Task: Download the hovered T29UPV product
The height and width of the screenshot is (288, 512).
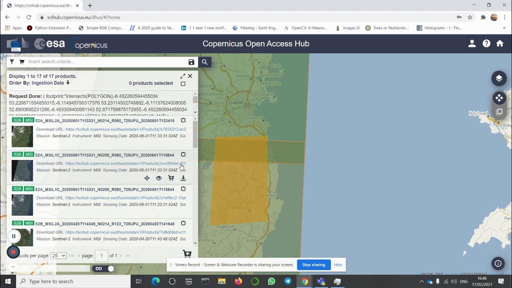Action: pos(183,178)
